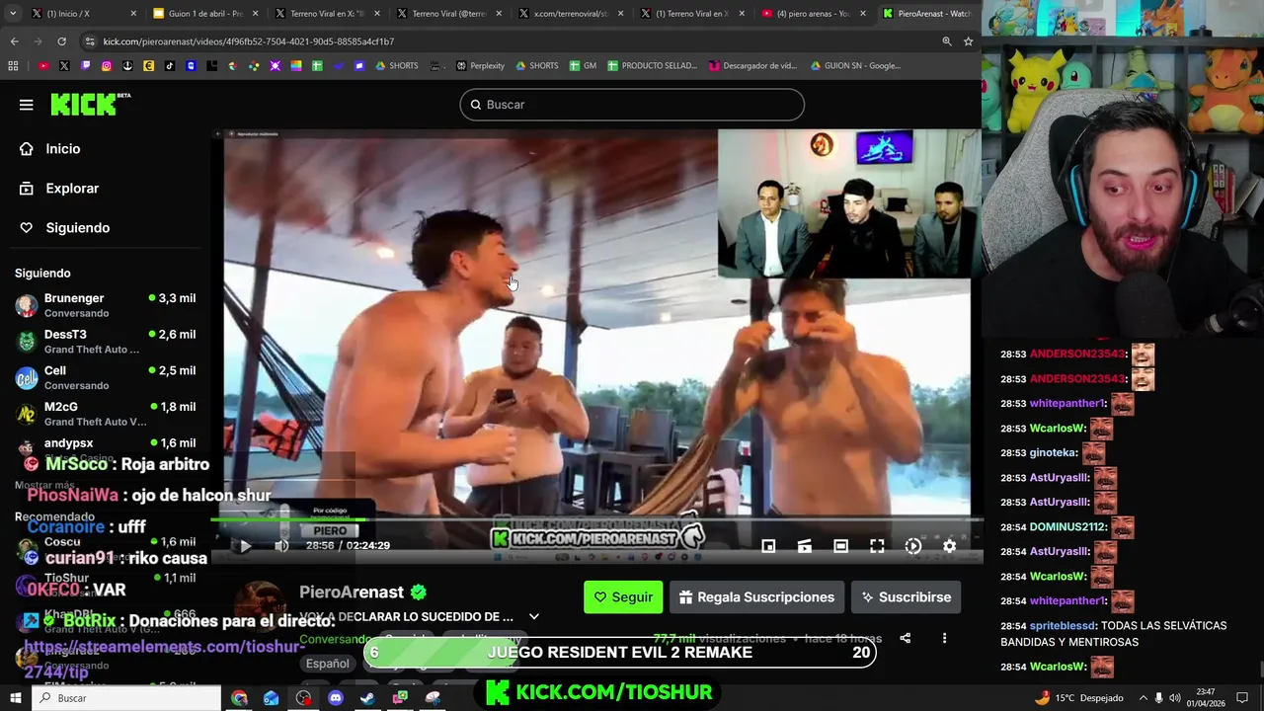Follow PieroArenast with Seguir button
The height and width of the screenshot is (711, 1264).
(623, 597)
